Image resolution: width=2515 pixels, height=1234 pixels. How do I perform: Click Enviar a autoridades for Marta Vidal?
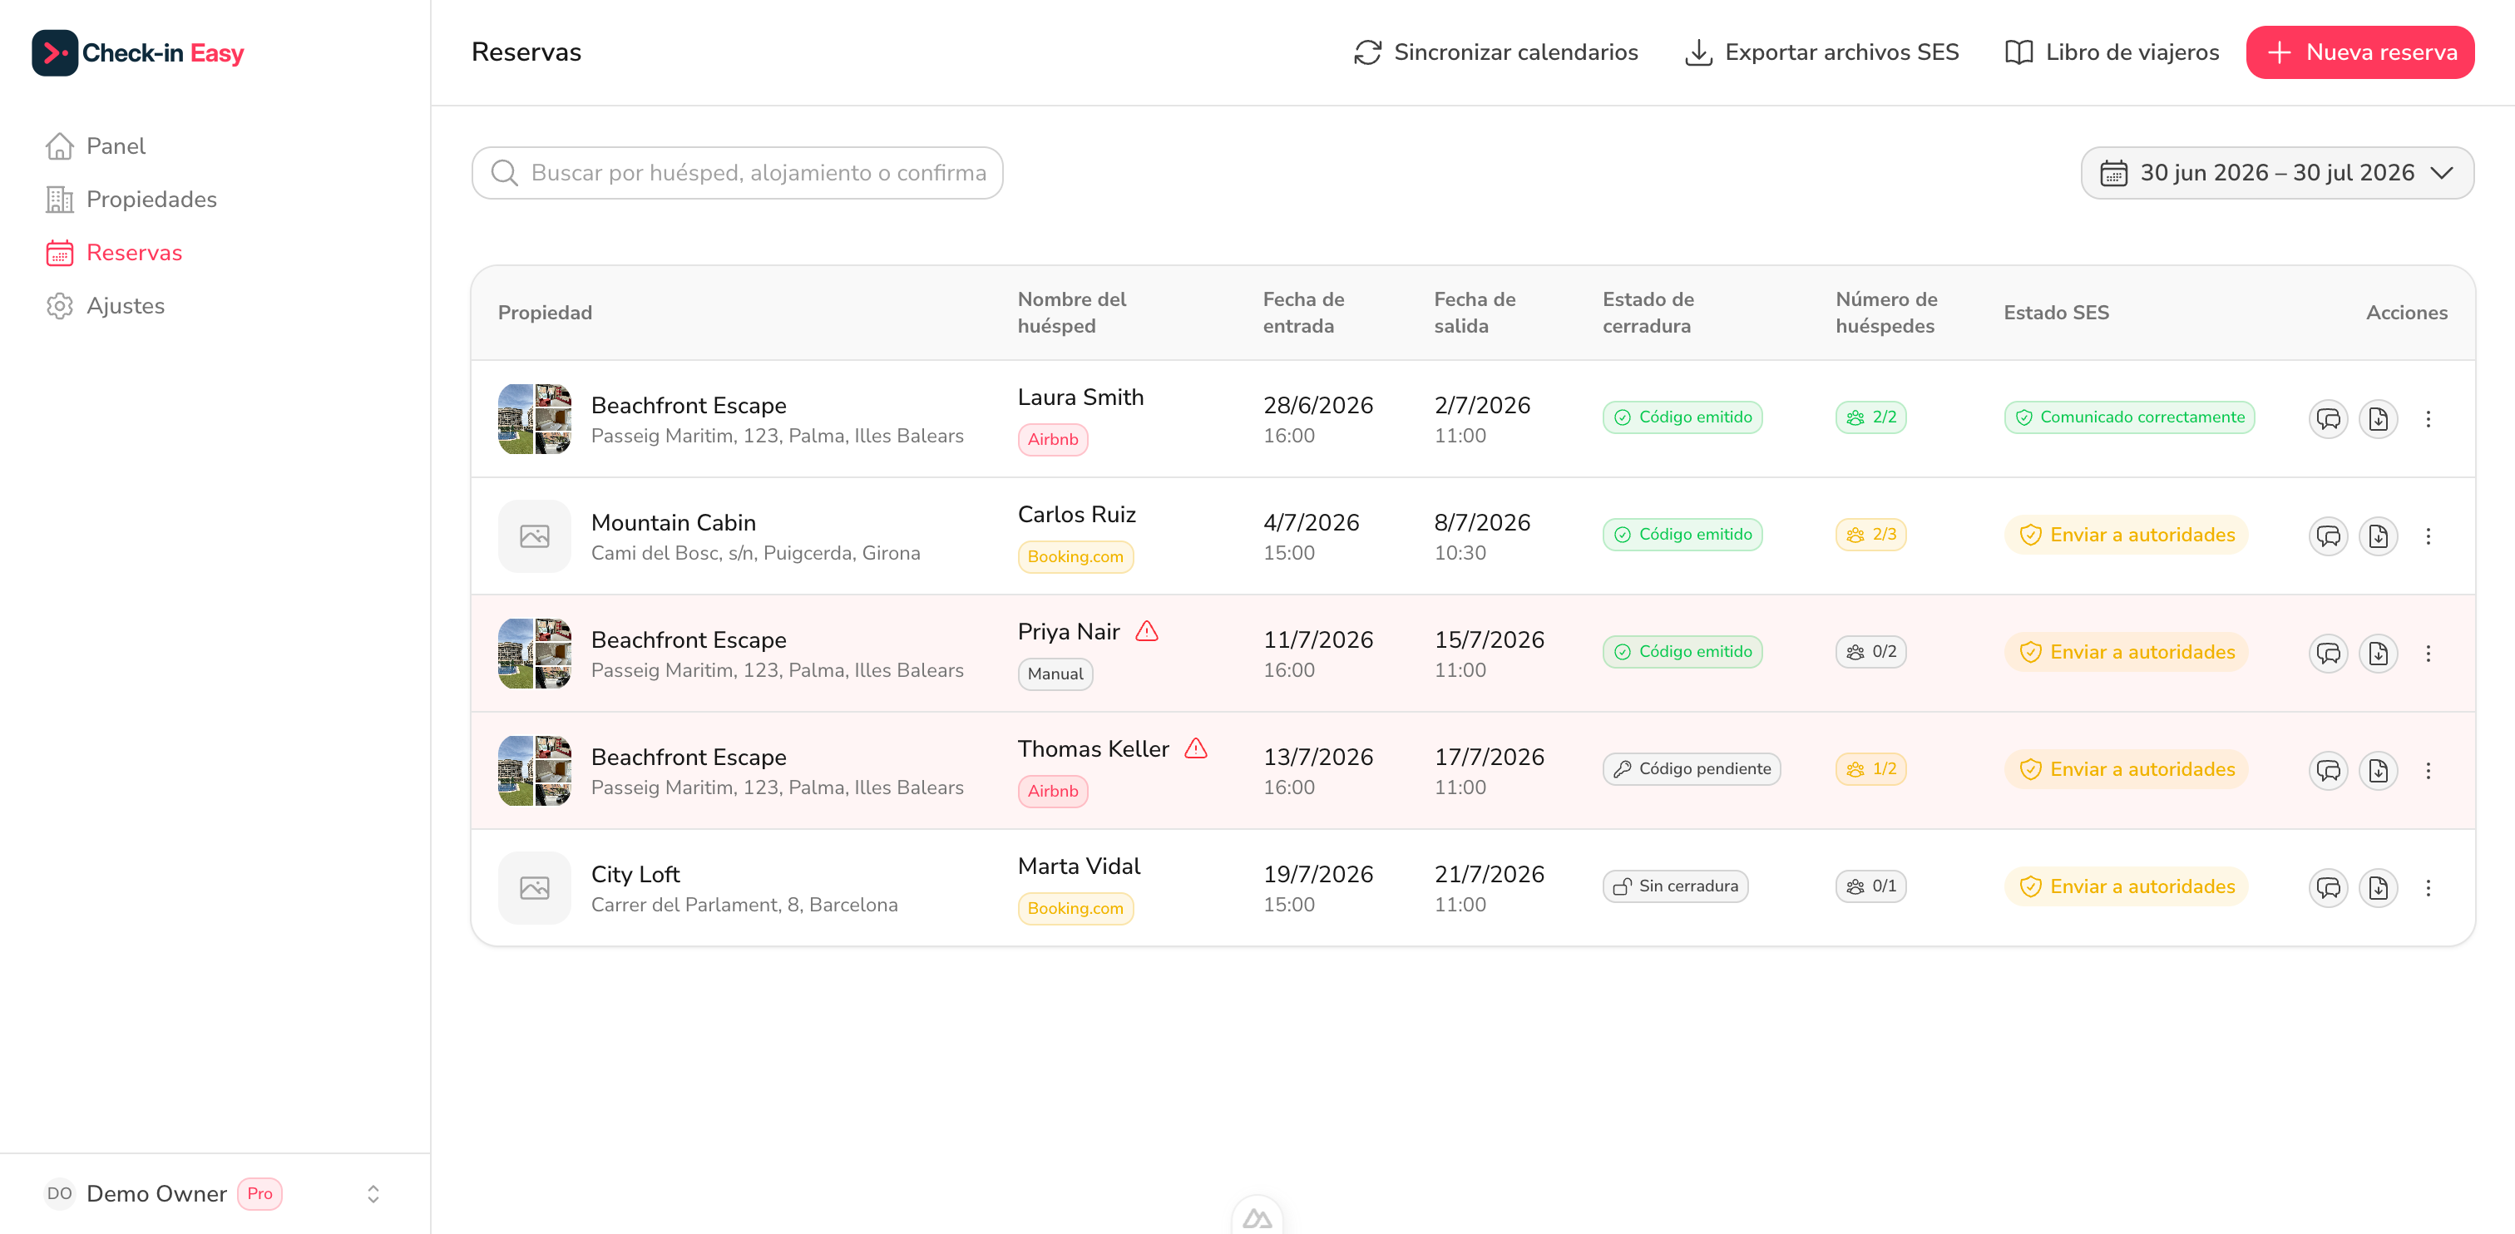point(2127,886)
